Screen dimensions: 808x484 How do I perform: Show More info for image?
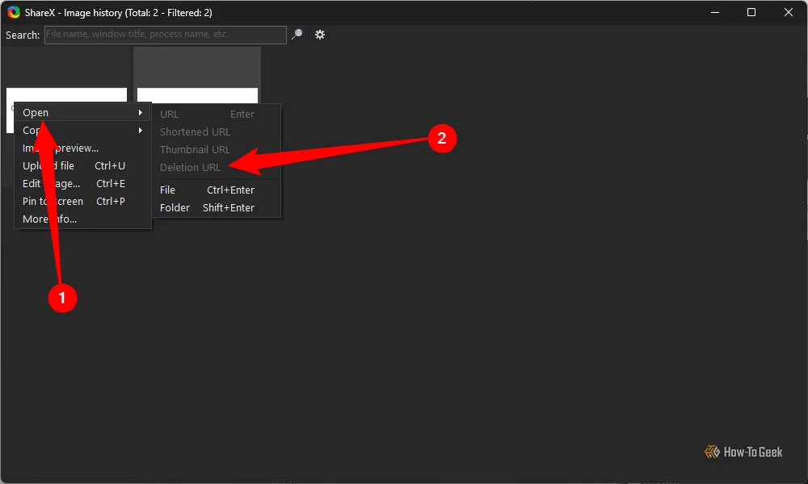click(49, 219)
